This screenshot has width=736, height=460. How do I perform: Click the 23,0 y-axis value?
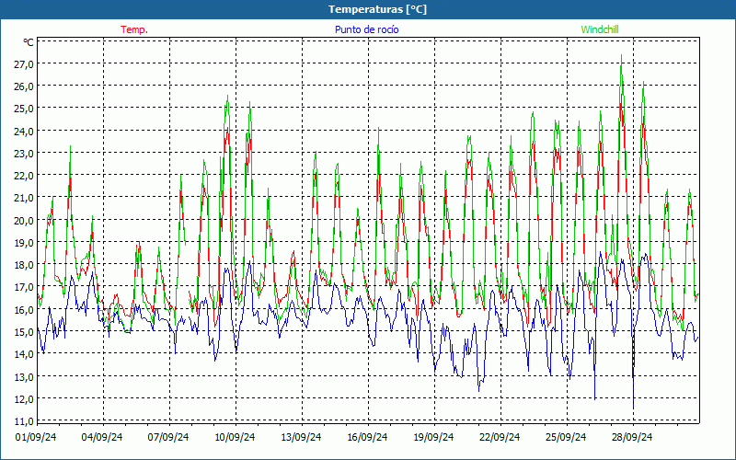click(x=24, y=154)
